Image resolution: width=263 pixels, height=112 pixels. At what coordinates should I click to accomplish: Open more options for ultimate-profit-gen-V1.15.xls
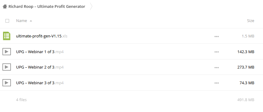coord(217,37)
